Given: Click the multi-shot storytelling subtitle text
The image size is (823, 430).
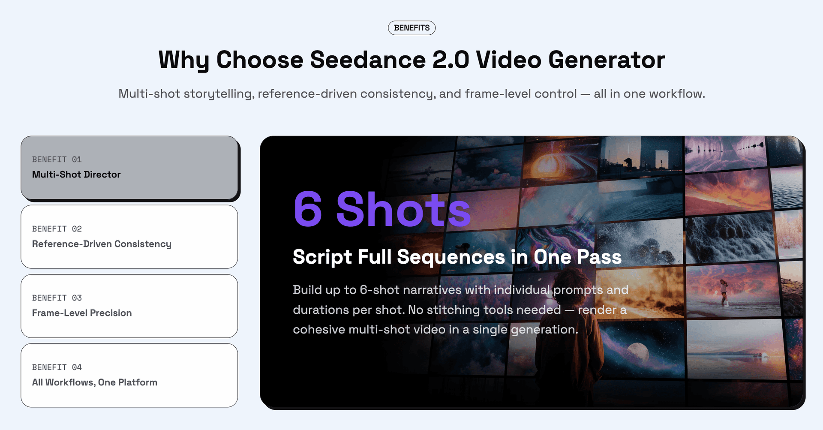Looking at the screenshot, I should [411, 93].
